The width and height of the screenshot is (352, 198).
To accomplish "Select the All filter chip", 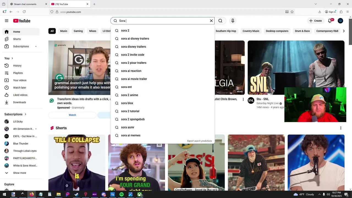I will pos(52,31).
